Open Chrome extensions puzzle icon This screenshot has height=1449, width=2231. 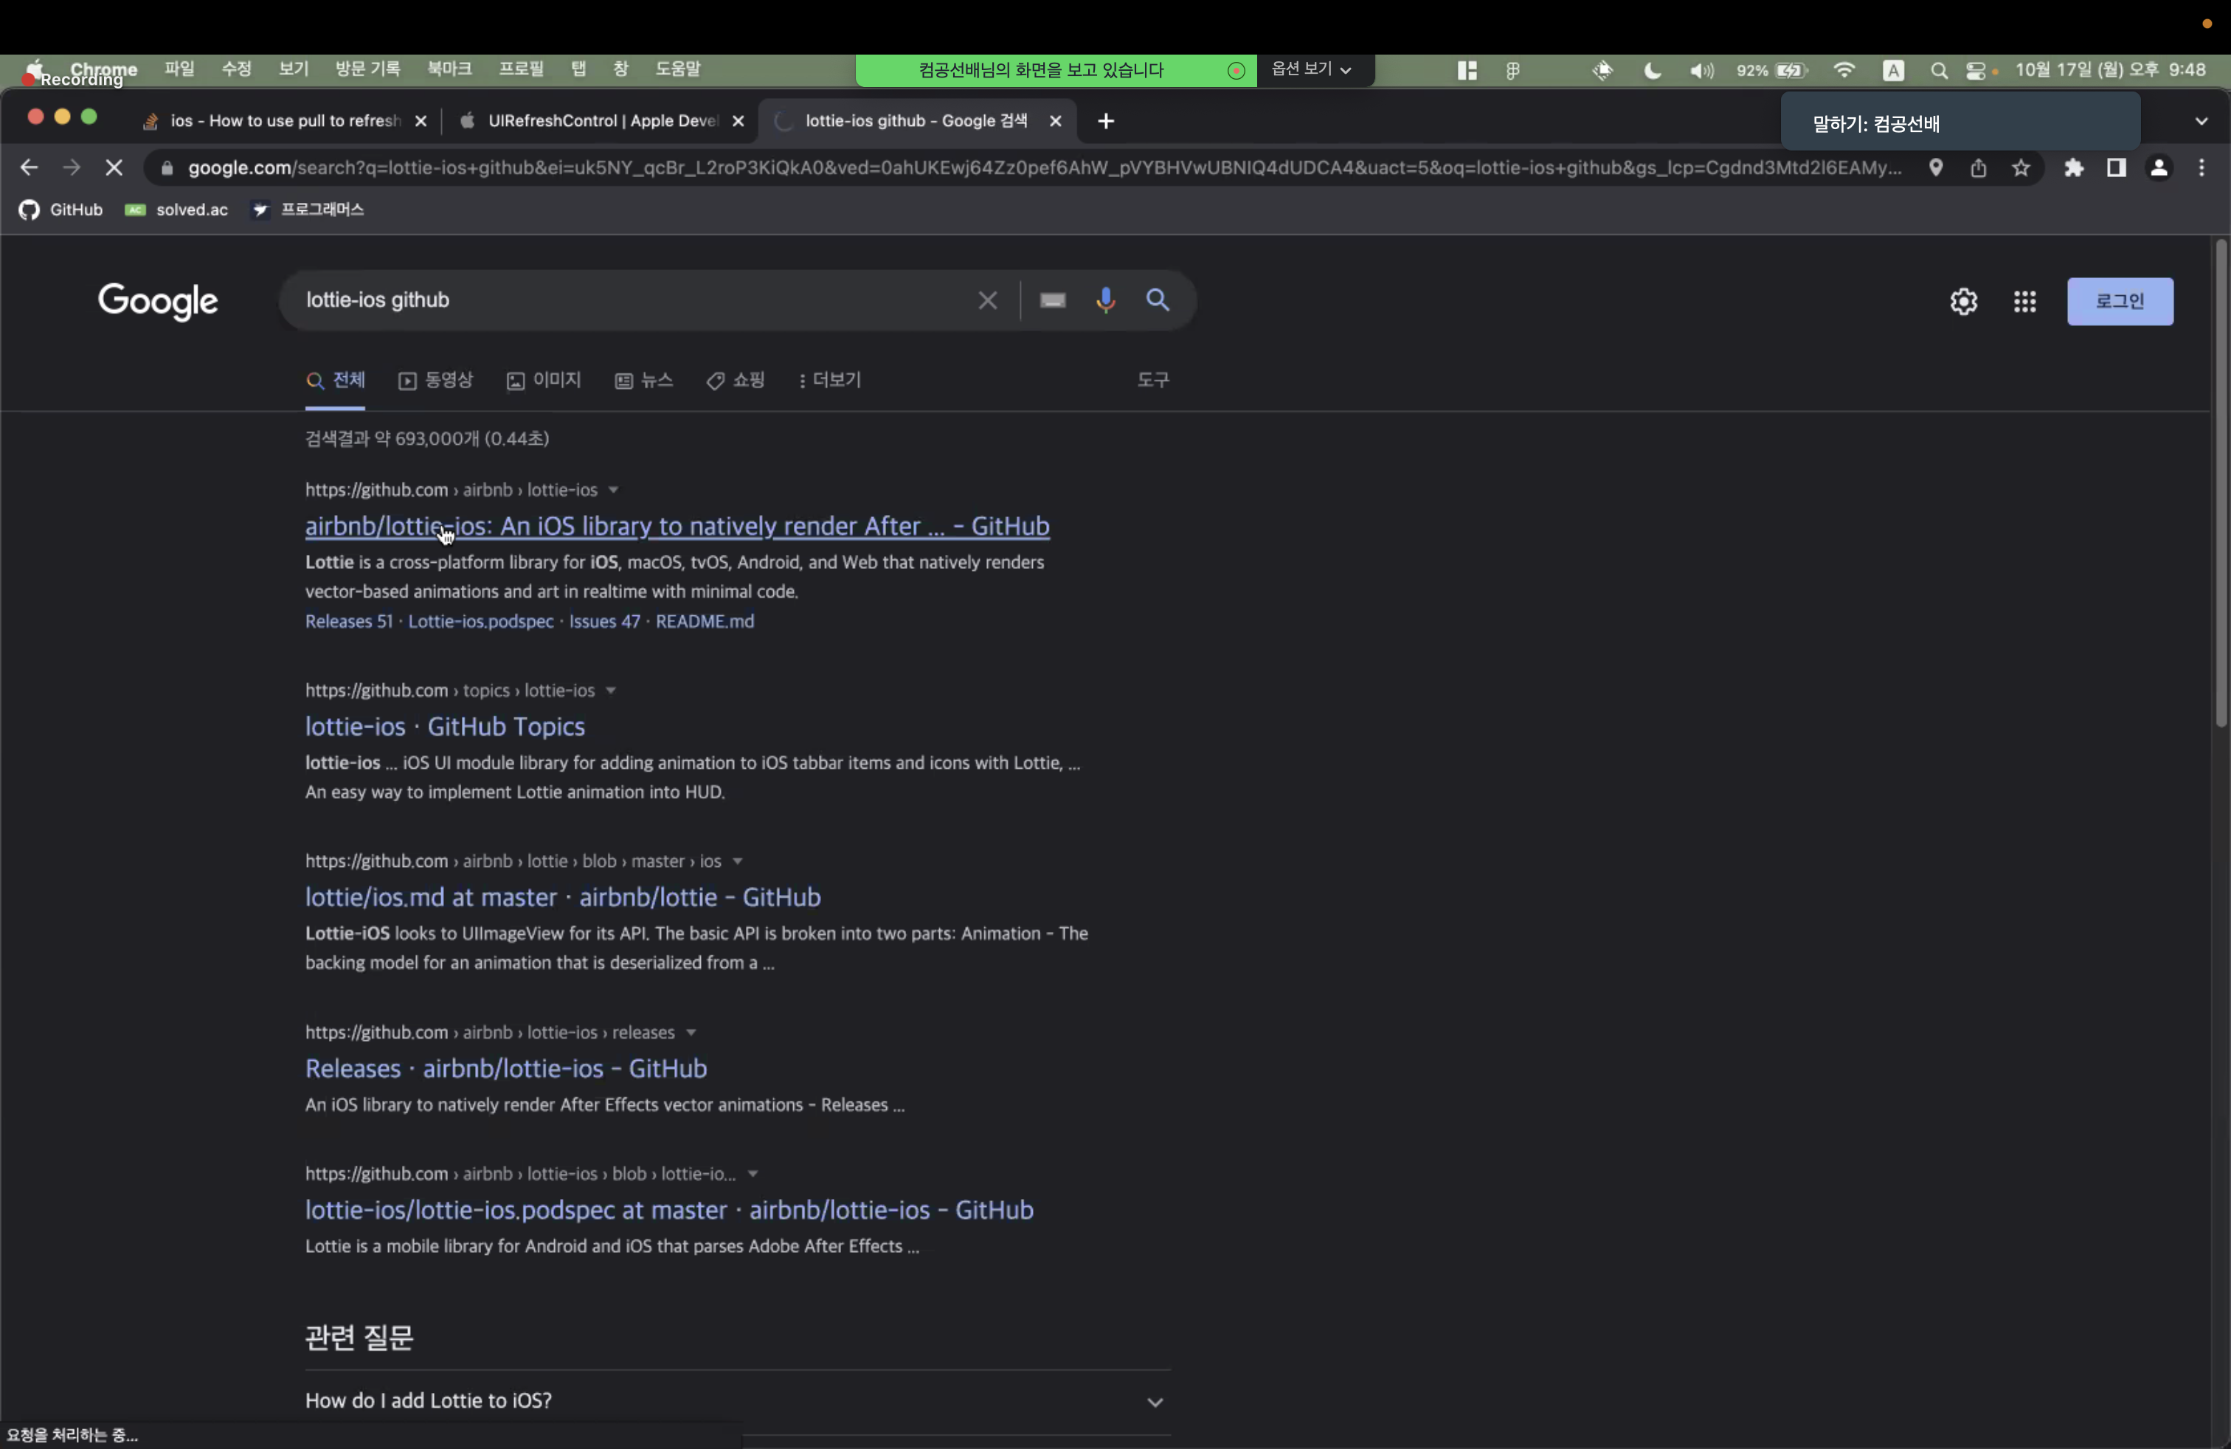pyautogui.click(x=2074, y=167)
